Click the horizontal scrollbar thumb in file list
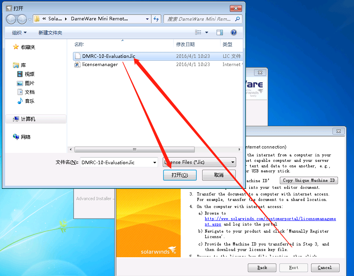 (x=135, y=149)
